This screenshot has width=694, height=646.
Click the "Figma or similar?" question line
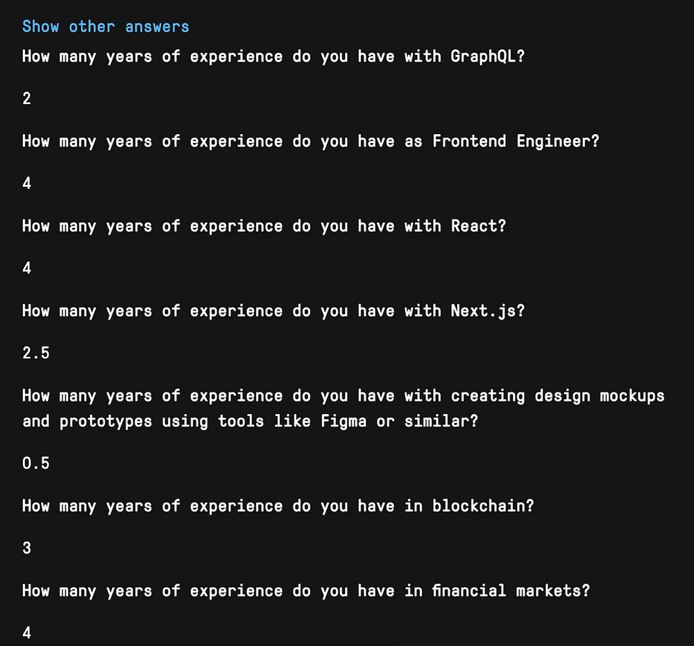251,422
